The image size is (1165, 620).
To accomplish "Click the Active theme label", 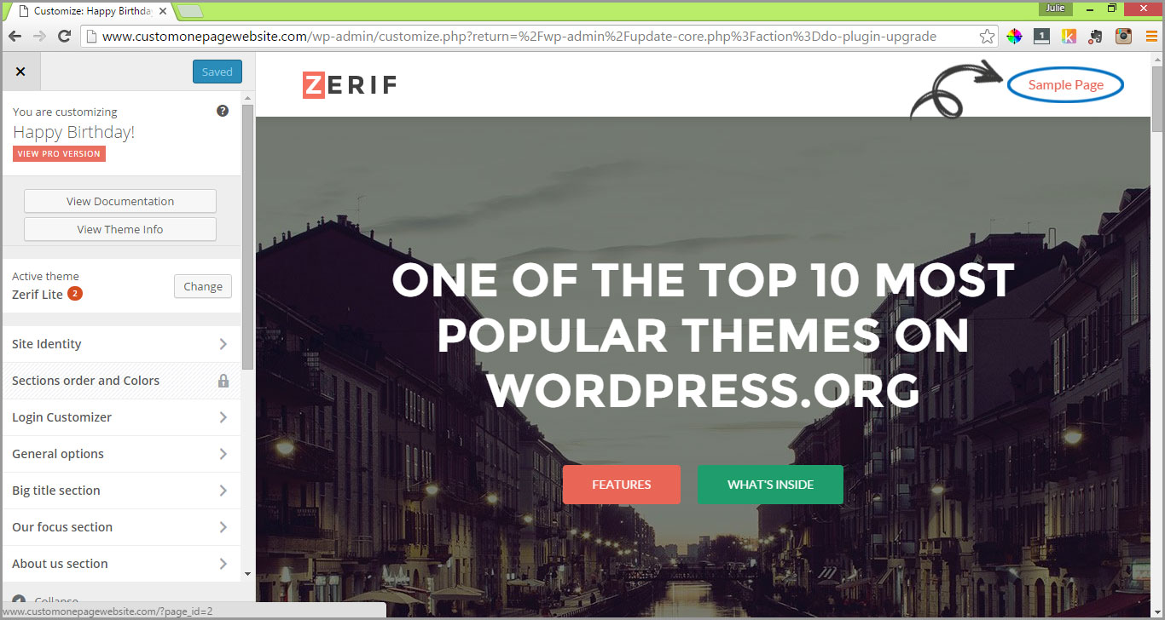I will [45, 276].
